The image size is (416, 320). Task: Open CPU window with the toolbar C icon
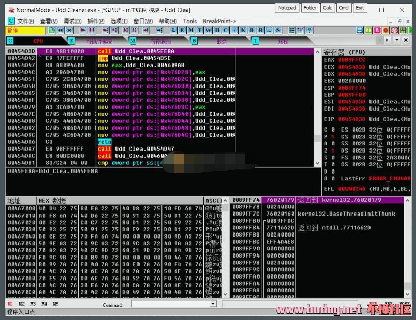point(225,30)
